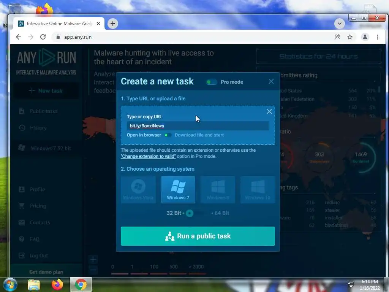Select Download file and start option
This screenshot has height=292, width=389.
[x=199, y=135]
